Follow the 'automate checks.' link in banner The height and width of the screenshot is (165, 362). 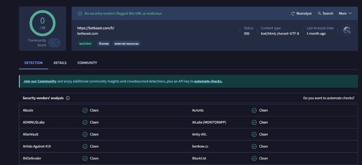(x=208, y=81)
